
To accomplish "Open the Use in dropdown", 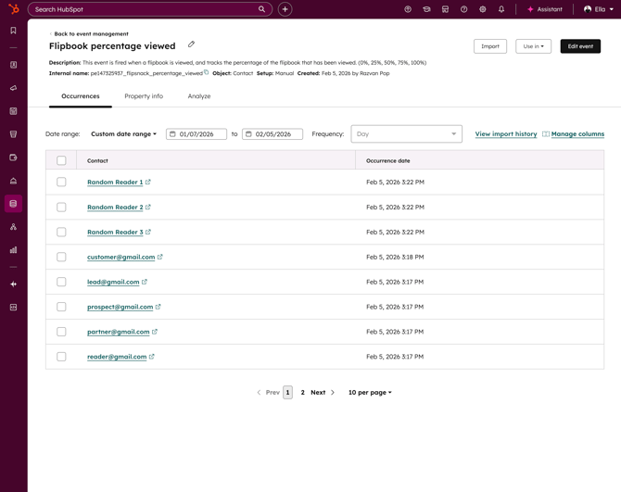I will [x=533, y=46].
